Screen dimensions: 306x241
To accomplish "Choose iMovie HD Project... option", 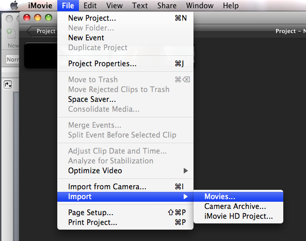I will (x=238, y=216).
